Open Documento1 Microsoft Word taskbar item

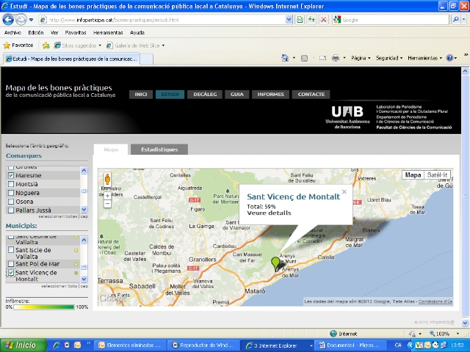pyautogui.click(x=350, y=345)
